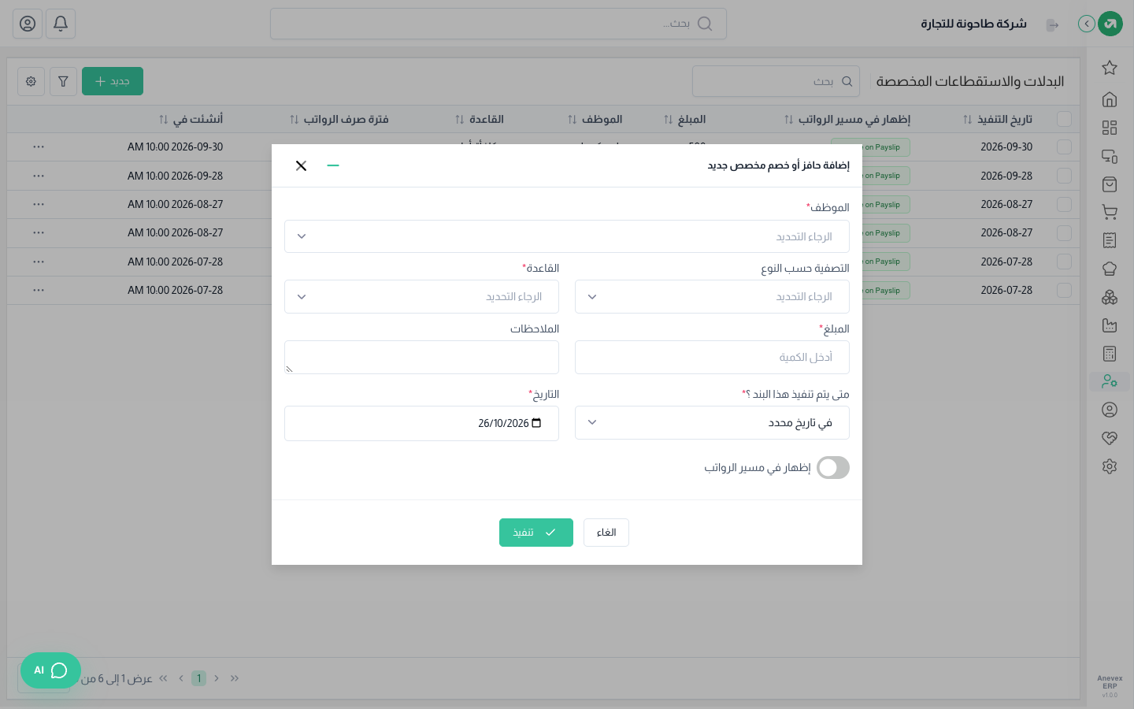Open user profile icon in top bar
This screenshot has height=709, width=1134.
click(x=28, y=24)
